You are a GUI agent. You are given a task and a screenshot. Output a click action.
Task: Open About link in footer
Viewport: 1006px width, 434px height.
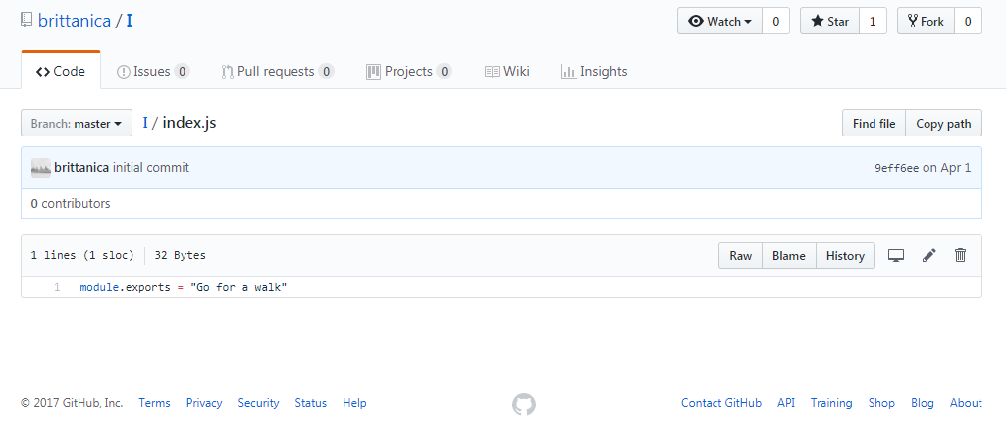966,403
